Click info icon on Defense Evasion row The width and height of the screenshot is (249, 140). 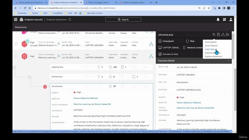pyautogui.click(x=59, y=44)
